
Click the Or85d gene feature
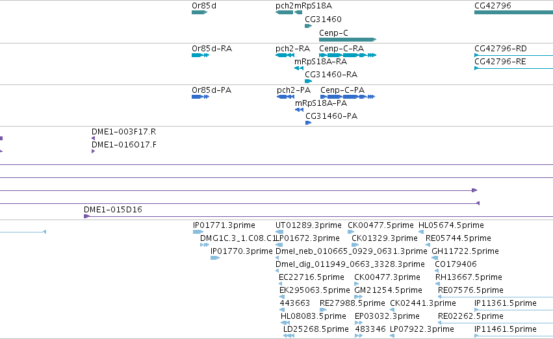coord(199,12)
